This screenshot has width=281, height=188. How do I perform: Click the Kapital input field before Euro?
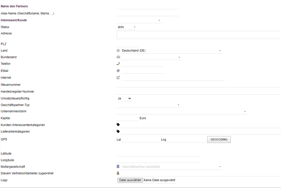click(128, 118)
